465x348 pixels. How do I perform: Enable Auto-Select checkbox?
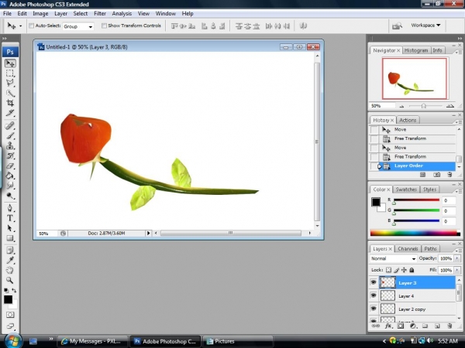(32, 26)
